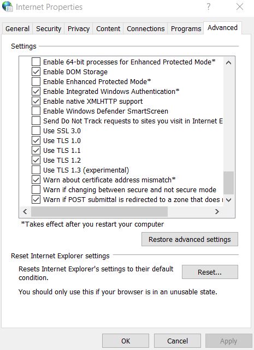The height and width of the screenshot is (350, 254).
Task: Check Enable Enhanced Protected Mode
Action: [36, 82]
